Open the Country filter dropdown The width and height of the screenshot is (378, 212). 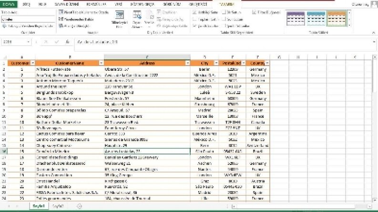click(267, 63)
